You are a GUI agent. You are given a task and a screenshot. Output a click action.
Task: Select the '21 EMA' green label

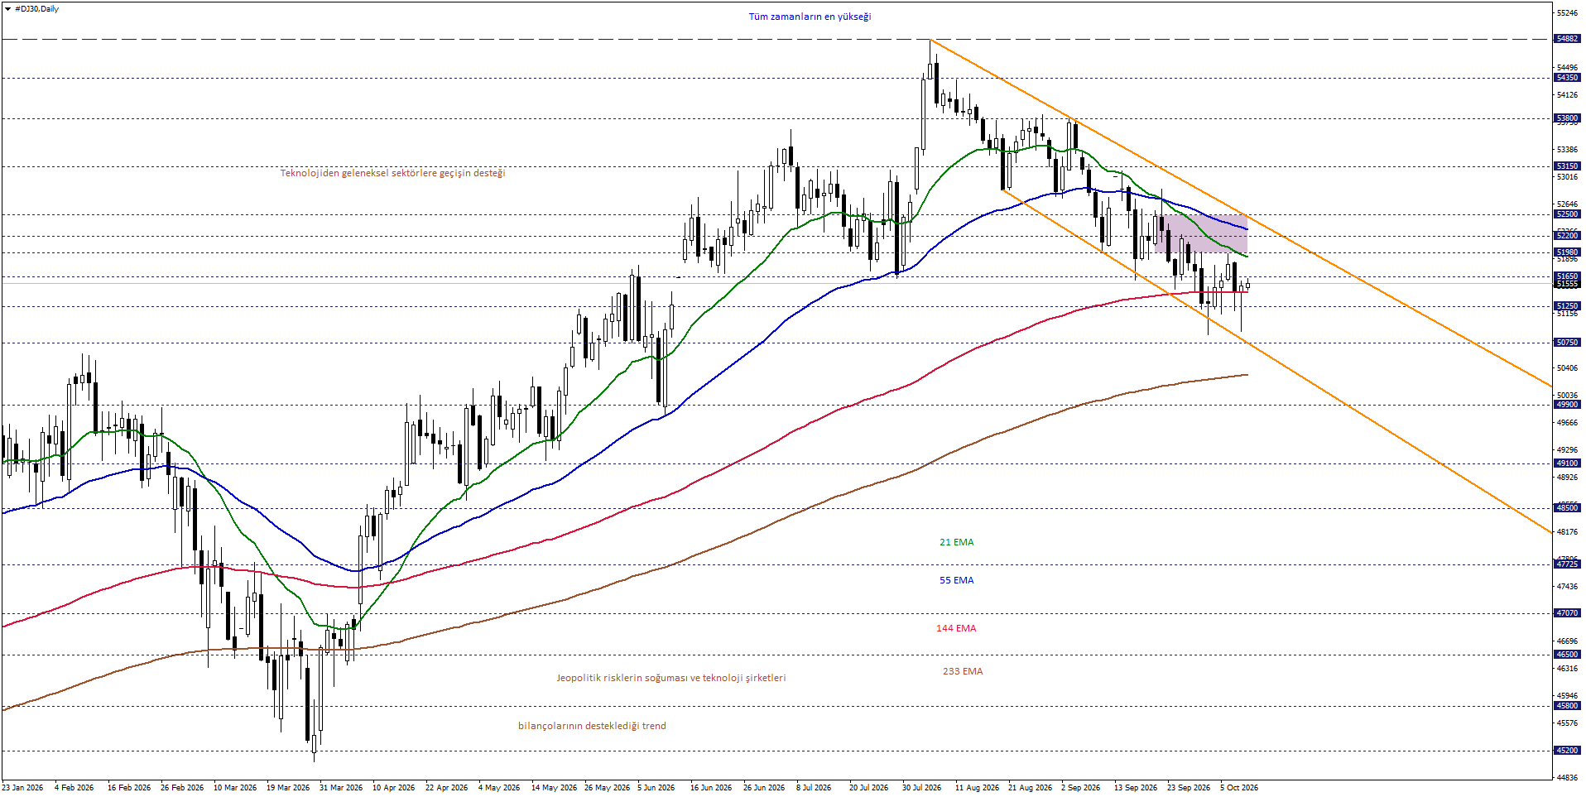[956, 542]
